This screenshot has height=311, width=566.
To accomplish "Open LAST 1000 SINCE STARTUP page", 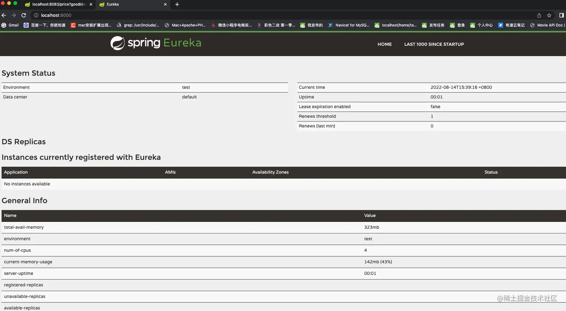I will [434, 44].
